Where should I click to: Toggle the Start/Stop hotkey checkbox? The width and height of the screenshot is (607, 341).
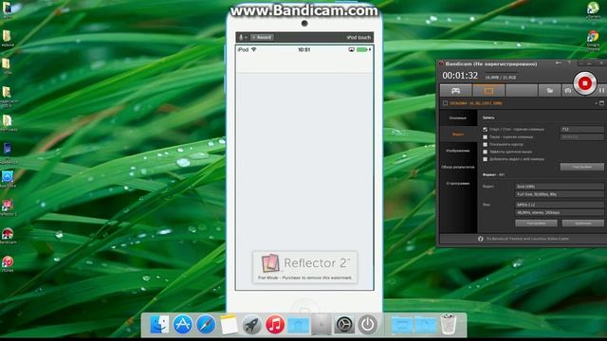(x=485, y=129)
